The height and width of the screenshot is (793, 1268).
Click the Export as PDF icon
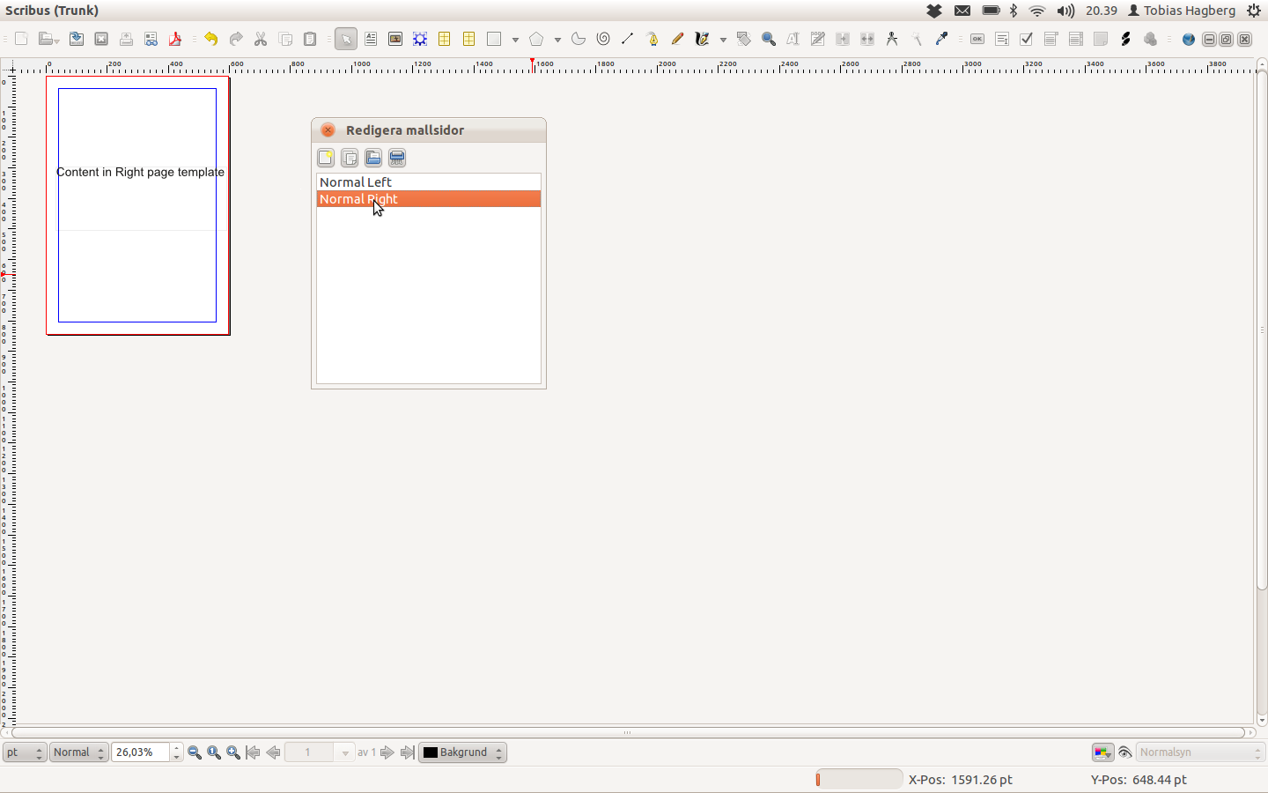coord(175,39)
